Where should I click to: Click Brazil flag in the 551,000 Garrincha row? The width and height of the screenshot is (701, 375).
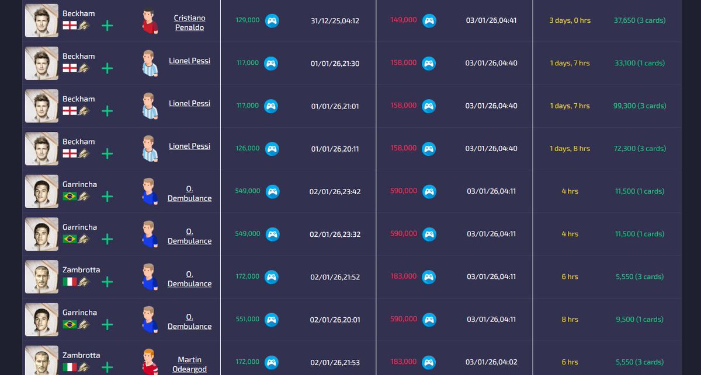(70, 324)
